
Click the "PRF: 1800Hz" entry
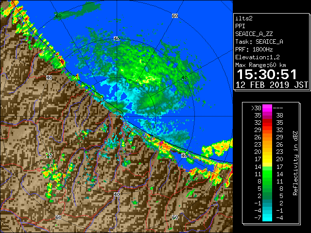(x=254, y=50)
